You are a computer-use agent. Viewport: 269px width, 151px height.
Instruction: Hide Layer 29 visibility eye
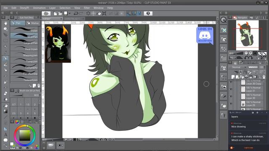(231, 104)
